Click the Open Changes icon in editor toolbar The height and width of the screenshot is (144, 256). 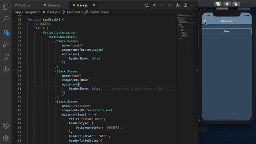(147, 5)
